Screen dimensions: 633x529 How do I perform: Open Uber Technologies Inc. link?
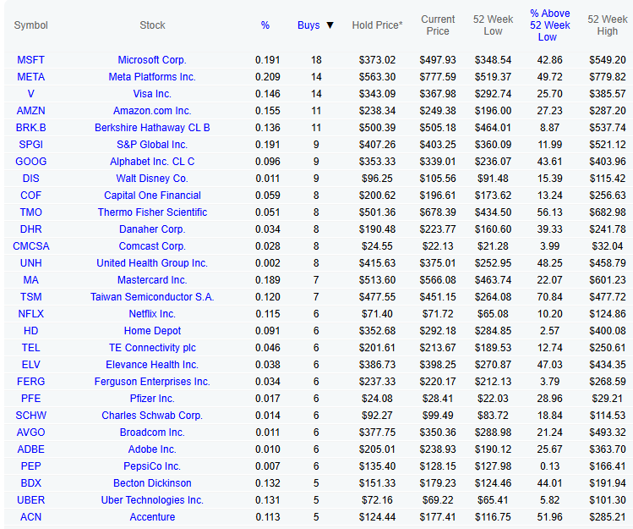coord(152,501)
